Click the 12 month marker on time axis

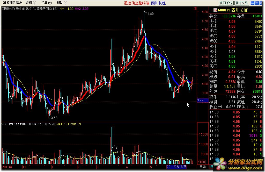(24, 167)
